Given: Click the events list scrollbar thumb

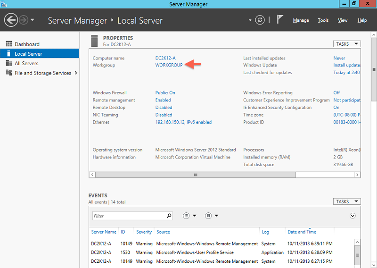Looking at the screenshot, I should click(x=357, y=255).
